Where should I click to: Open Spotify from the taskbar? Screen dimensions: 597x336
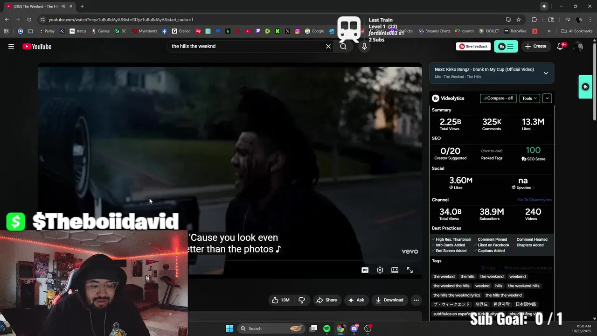tap(327, 329)
